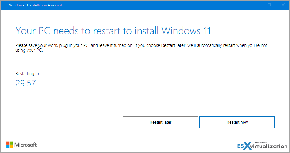Choose the Restart later button
290x153 pixels.
[160, 122]
